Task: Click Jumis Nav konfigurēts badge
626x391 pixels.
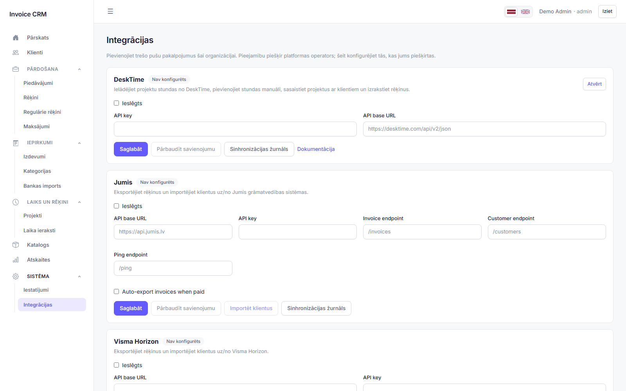Action: coord(157,182)
